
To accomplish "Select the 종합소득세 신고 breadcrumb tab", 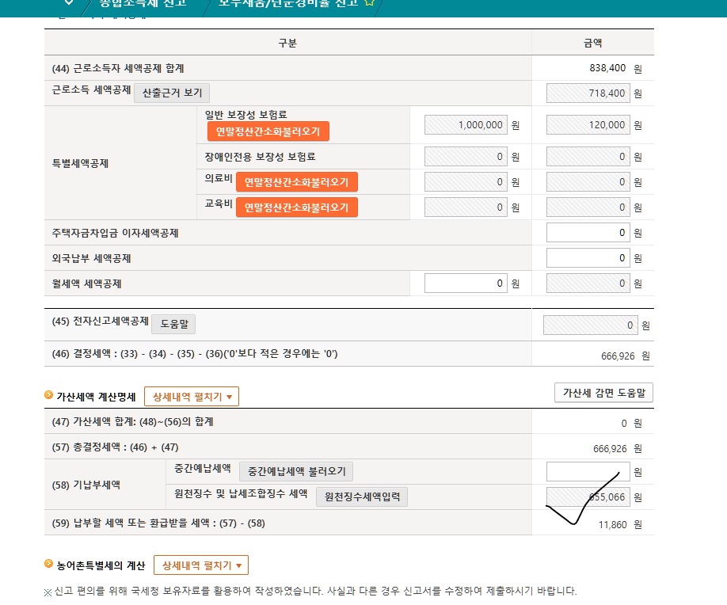I will [143, 3].
